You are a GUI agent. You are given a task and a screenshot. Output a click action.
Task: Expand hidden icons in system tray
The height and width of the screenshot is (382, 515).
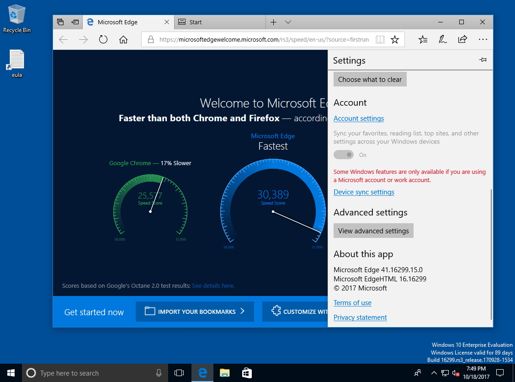[434, 373]
